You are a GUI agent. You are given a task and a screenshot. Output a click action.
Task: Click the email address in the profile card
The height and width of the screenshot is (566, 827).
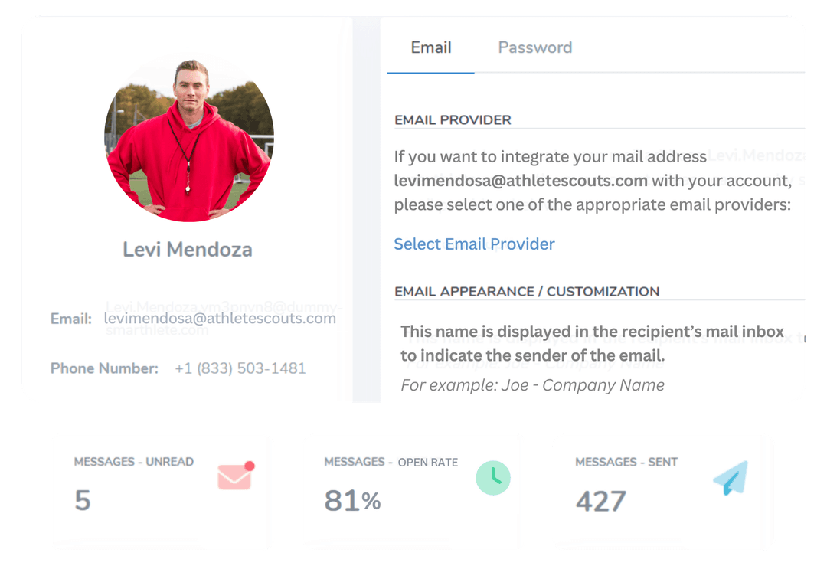[220, 319]
